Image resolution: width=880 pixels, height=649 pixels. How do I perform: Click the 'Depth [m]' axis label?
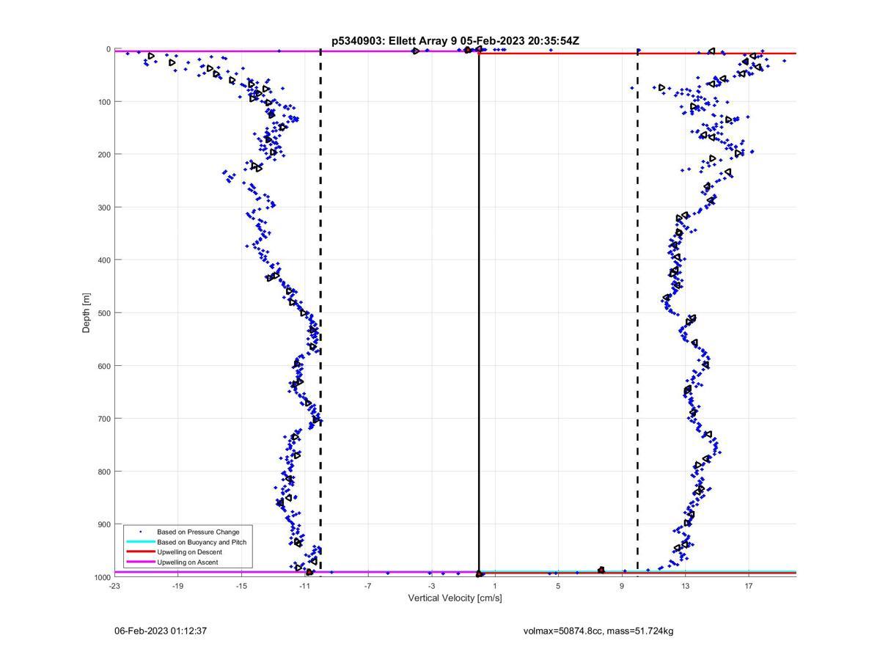[87, 313]
